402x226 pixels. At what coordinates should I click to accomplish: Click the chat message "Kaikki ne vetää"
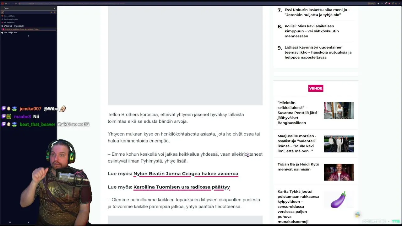(73, 124)
